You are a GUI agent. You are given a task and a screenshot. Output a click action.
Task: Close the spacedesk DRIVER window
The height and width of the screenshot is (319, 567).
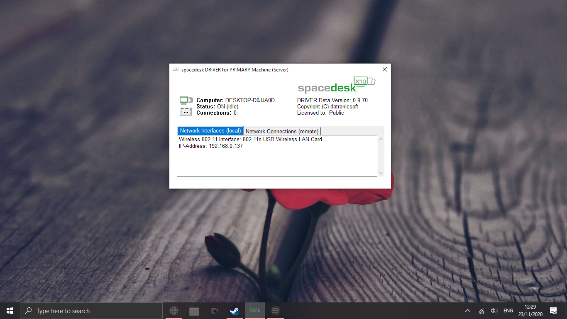pos(384,69)
